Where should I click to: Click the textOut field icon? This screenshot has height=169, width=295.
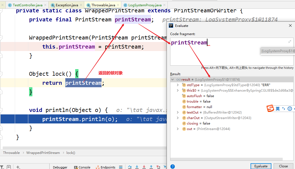[x=184, y=112]
